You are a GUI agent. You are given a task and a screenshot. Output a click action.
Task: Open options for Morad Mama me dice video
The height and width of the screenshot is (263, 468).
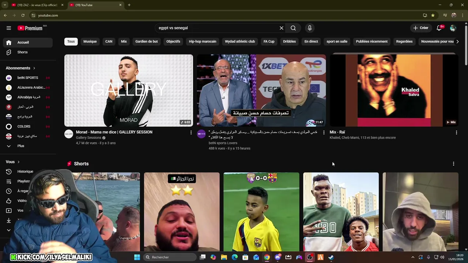tap(191, 133)
